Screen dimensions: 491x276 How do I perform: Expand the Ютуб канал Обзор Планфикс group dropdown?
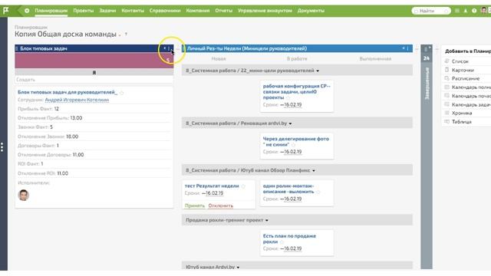coord(314,171)
